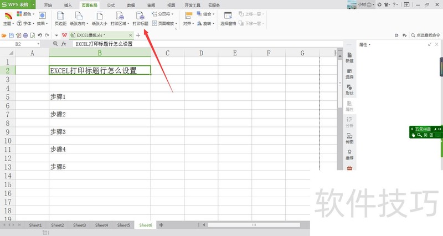Select column C header
The height and width of the screenshot is (236, 443).
click(x=168, y=53)
